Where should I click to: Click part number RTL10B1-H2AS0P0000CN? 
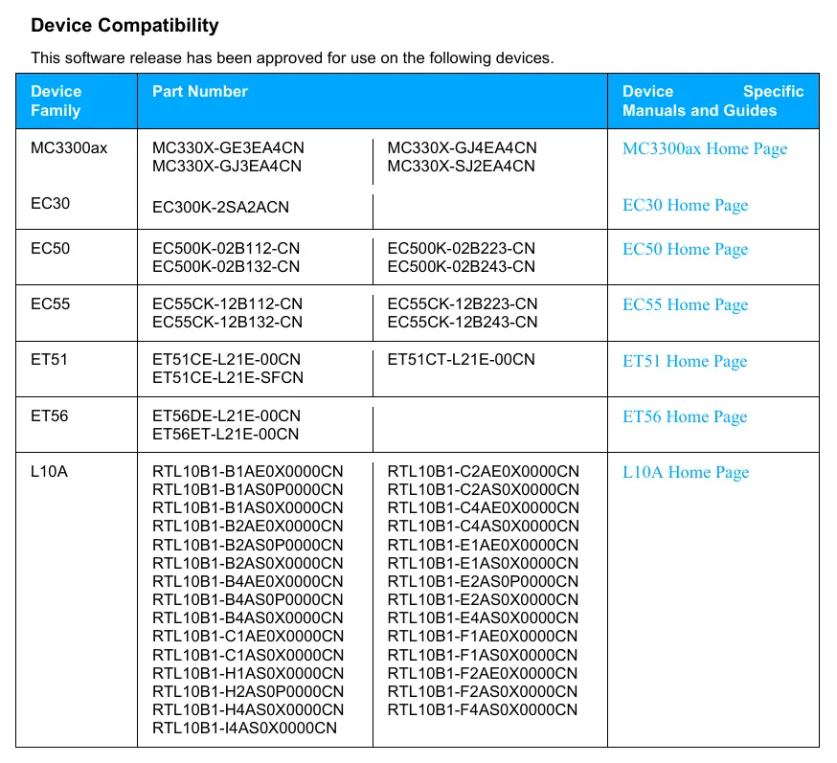coord(248,691)
